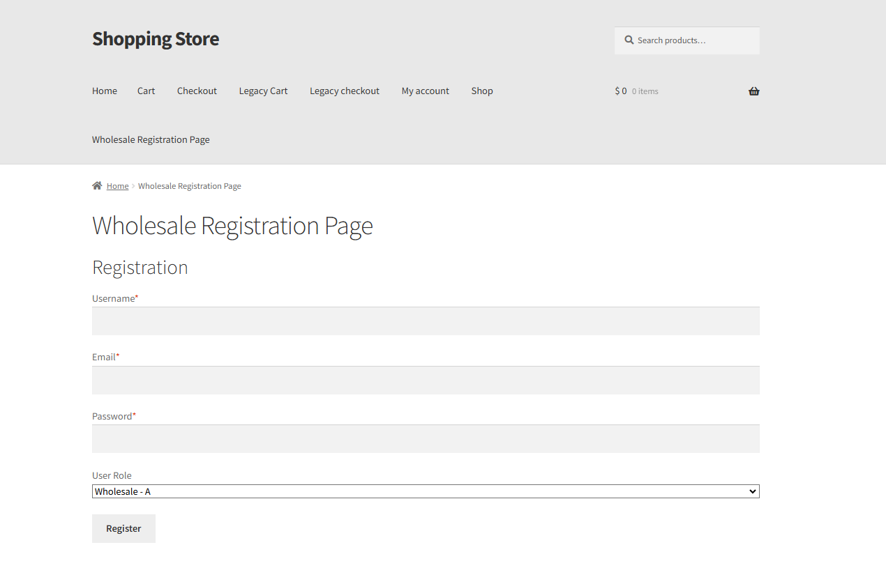The width and height of the screenshot is (886, 584).
Task: Open Wholesale Registration Page menu link
Action: tap(151, 139)
